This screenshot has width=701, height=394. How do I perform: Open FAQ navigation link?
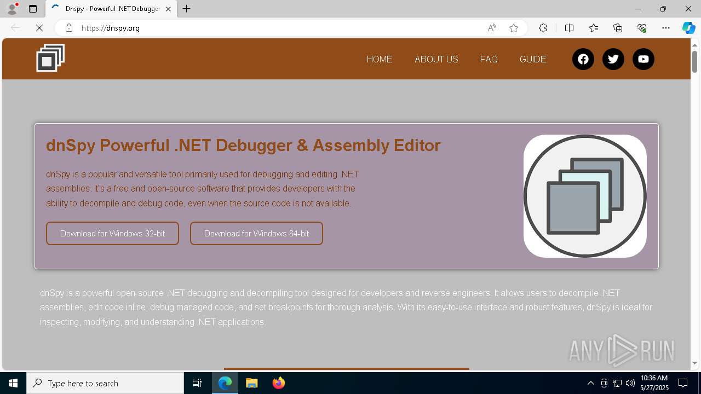coord(489,59)
